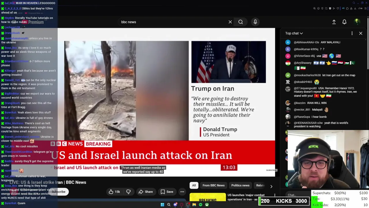Click the Subscribe button beneath video title
Screen dimensions: 369x208
(59, 192)
